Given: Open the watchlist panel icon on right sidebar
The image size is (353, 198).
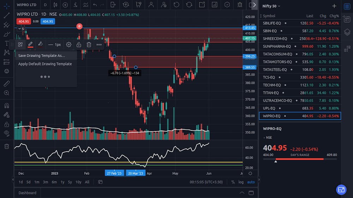Looking at the screenshot, I should [x=347, y=6].
